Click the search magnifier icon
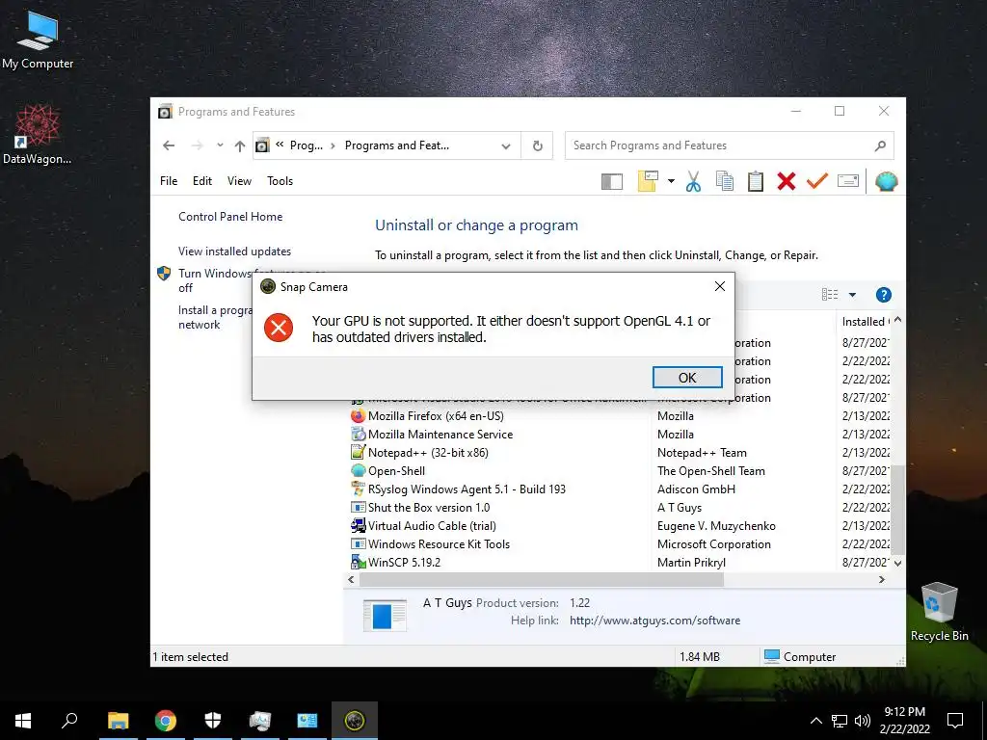Viewport: 987px width, 740px height. click(x=880, y=146)
